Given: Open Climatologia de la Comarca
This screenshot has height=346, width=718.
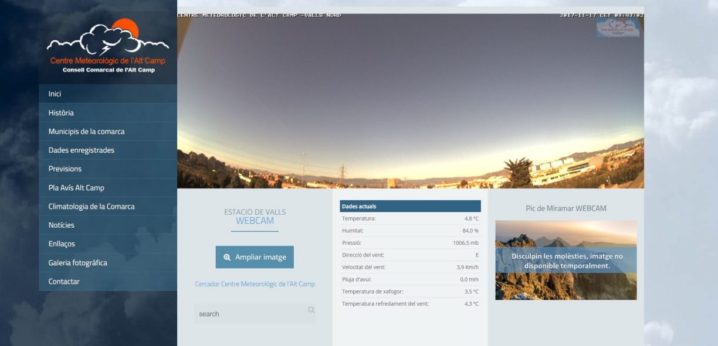Looking at the screenshot, I should point(92,207).
